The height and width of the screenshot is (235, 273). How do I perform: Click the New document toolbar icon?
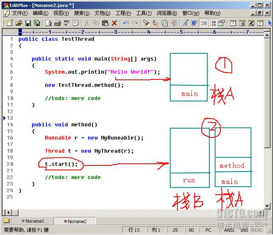[9, 23]
